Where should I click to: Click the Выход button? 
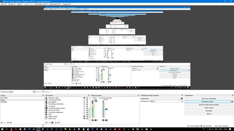pos(209,114)
